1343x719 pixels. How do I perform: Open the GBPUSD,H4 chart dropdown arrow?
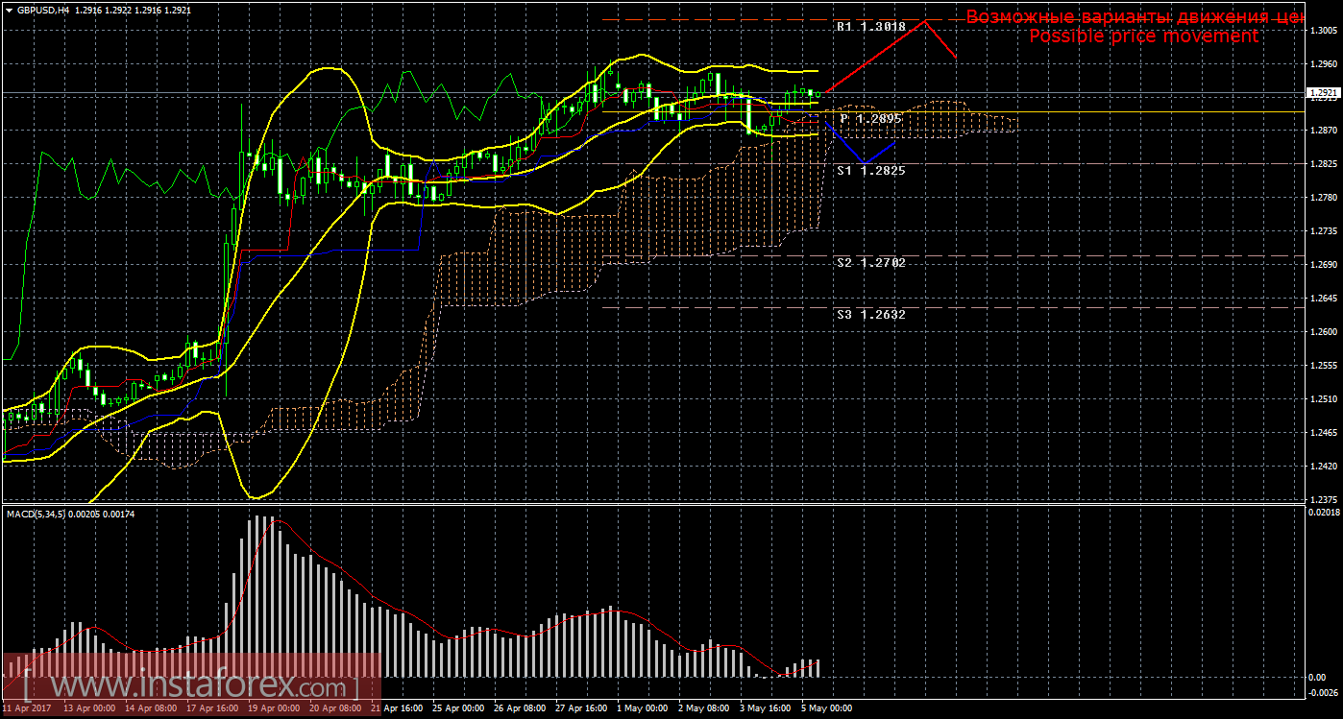tap(8, 9)
